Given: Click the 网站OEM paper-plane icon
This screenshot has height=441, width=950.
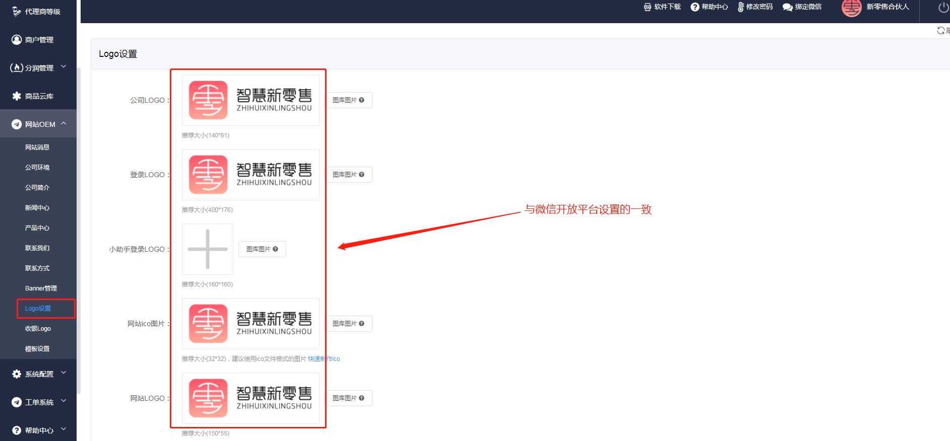Looking at the screenshot, I should [17, 124].
